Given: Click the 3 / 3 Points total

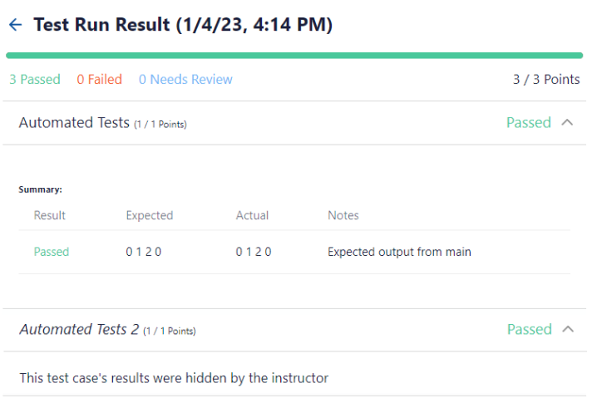Looking at the screenshot, I should coord(546,80).
